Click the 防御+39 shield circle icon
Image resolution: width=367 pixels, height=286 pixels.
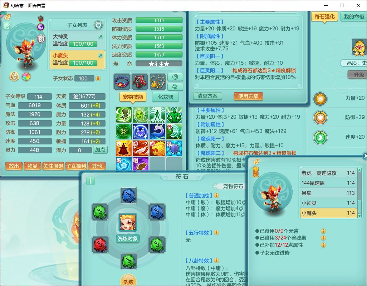[320, 118]
